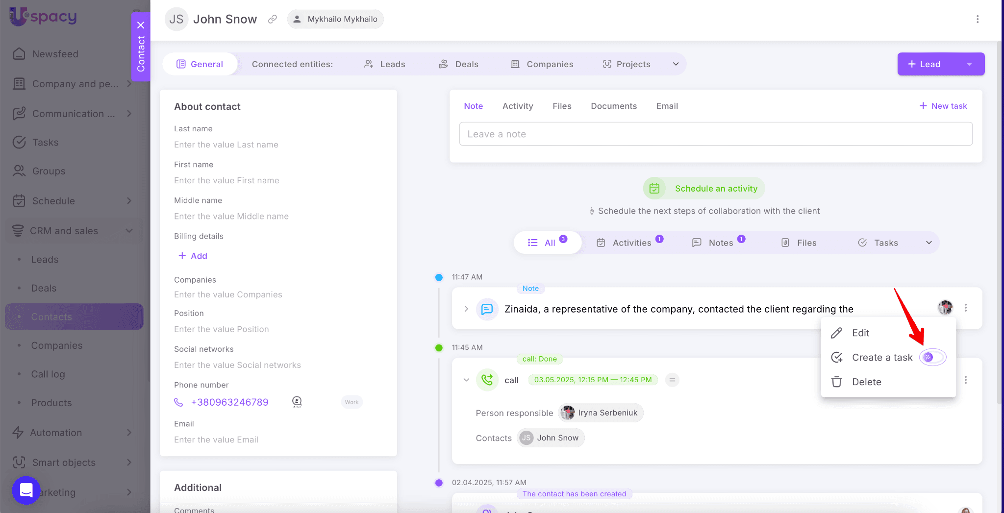Click the green call activity icon
1004x513 pixels.
tap(487, 380)
